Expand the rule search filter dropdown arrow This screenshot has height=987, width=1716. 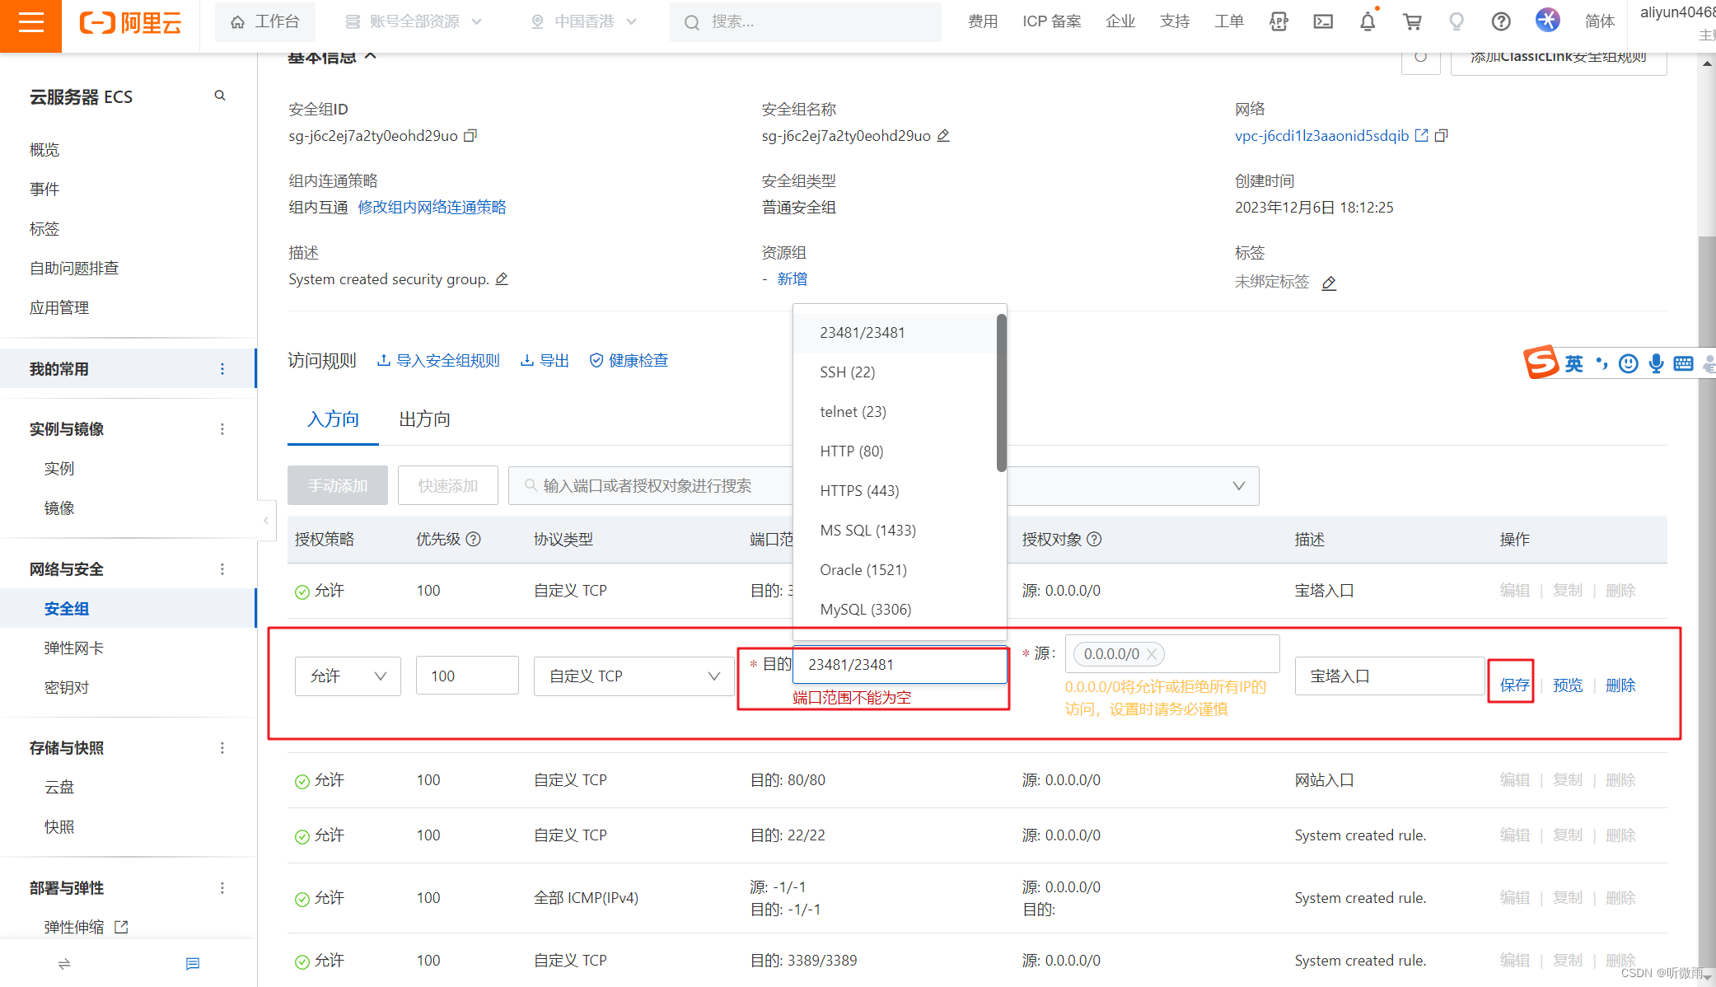tap(1238, 486)
